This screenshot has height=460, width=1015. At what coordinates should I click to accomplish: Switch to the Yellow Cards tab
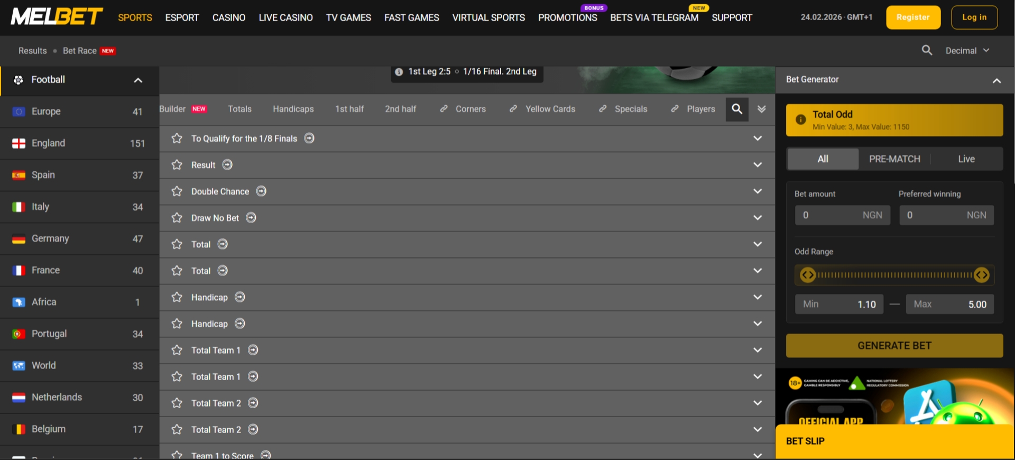[x=542, y=109]
